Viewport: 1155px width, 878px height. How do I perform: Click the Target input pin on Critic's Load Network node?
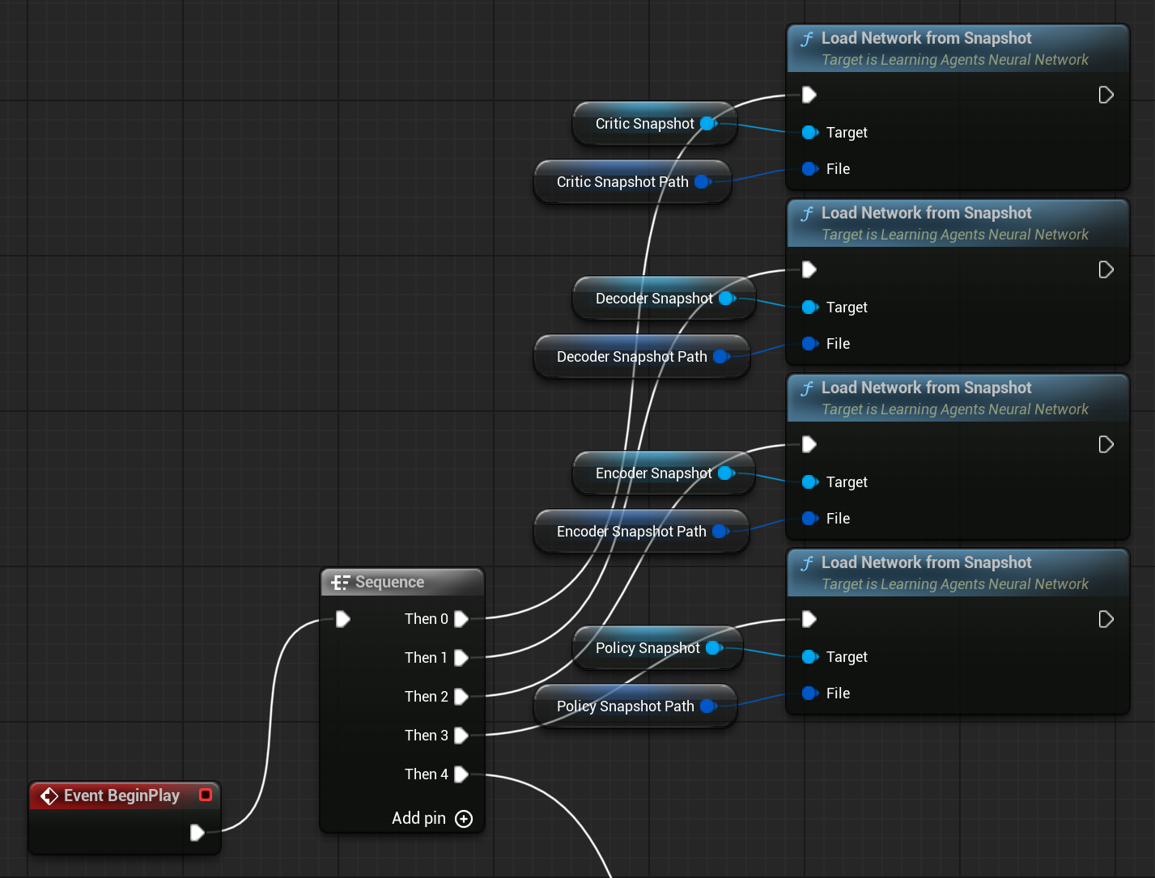[x=810, y=133]
